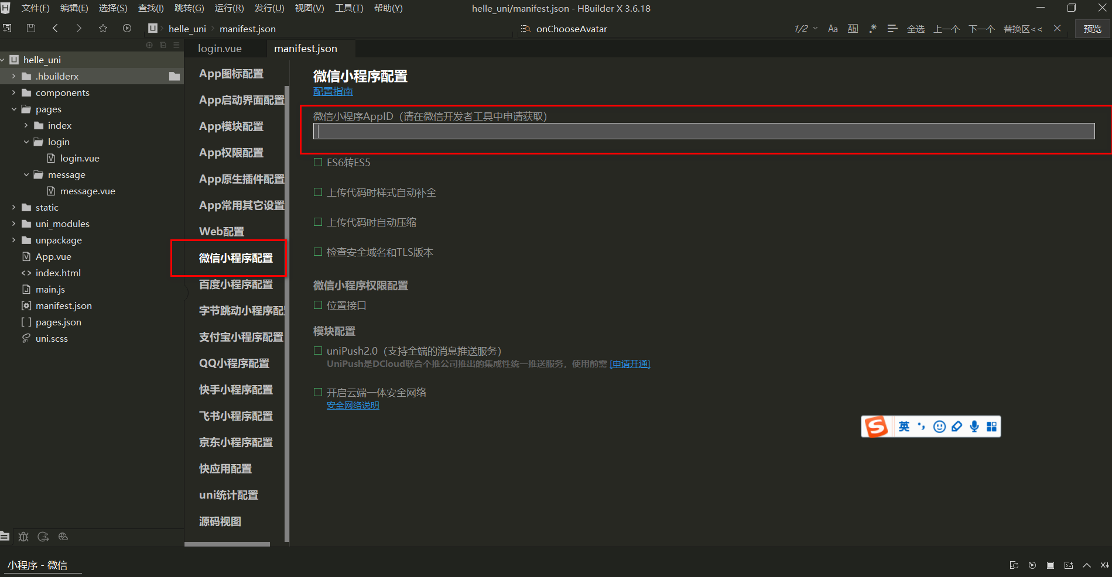Screen dimensions: 1112x577
Task: Click the save file icon in toolbar
Action: (x=30, y=28)
